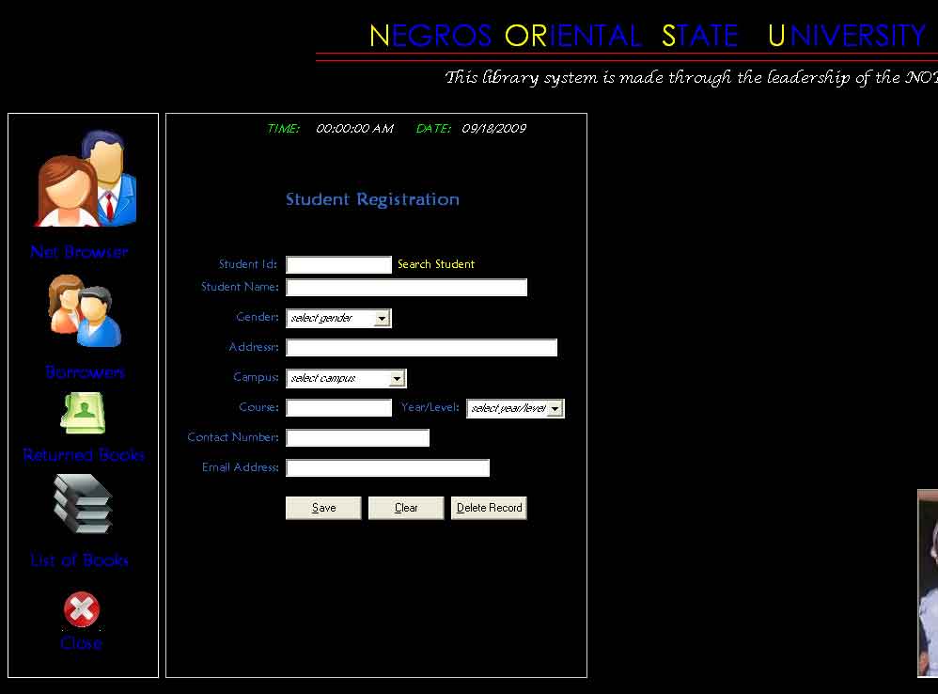Go to the Returned Books label
This screenshot has height=694, width=938.
[84, 455]
